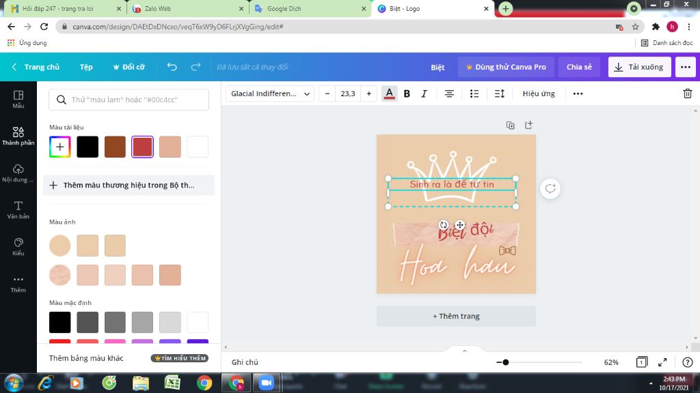Open the Thành phần elements panel

18,136
